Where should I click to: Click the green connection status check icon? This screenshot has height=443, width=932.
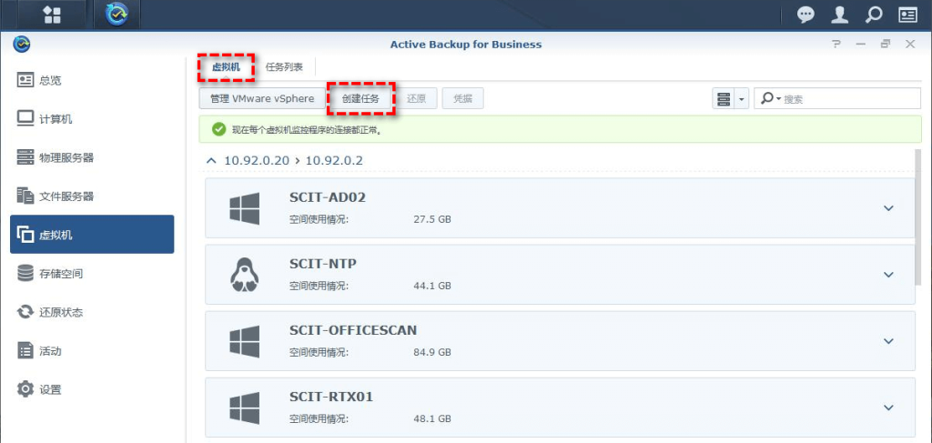218,129
